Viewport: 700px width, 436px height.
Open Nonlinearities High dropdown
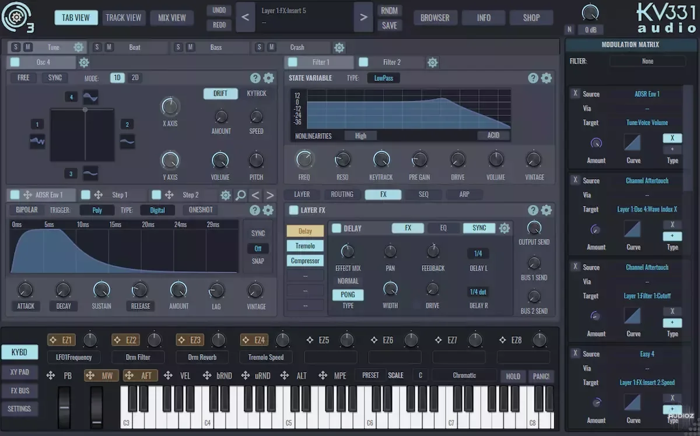coord(360,136)
